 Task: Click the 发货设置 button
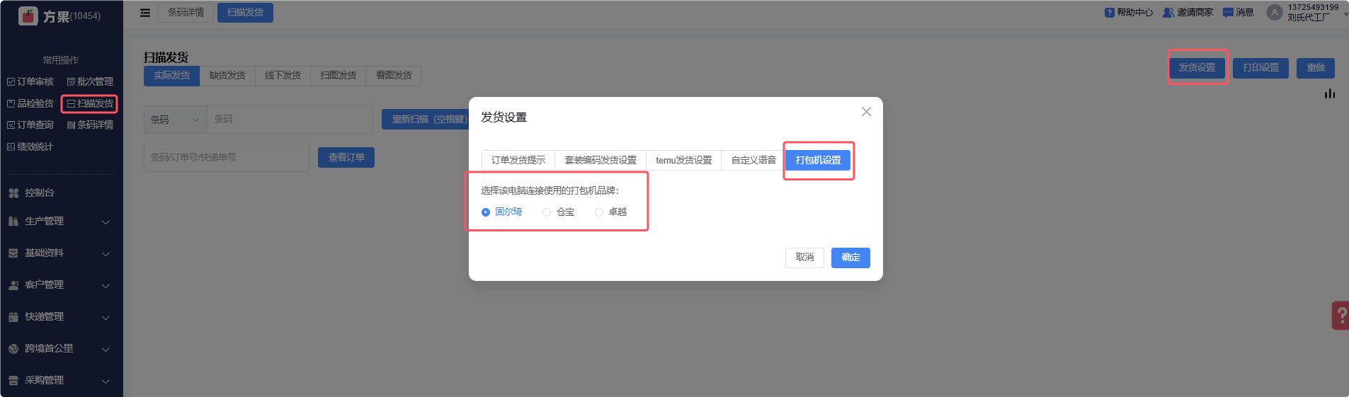(1197, 68)
